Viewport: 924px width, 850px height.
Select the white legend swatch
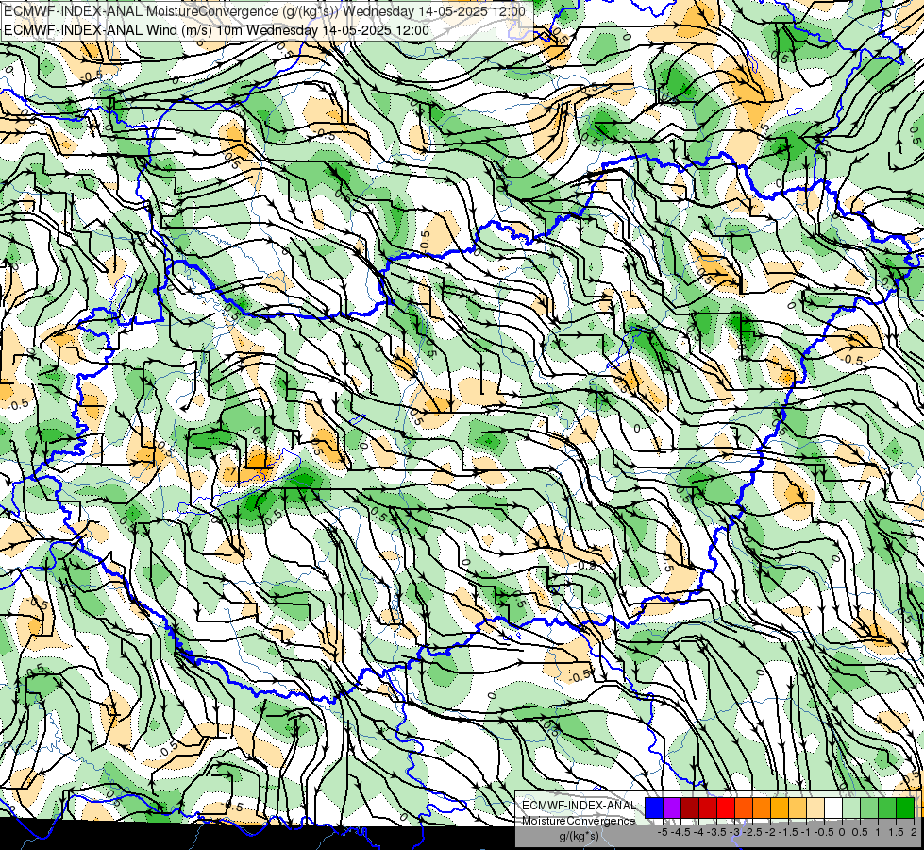(833, 808)
